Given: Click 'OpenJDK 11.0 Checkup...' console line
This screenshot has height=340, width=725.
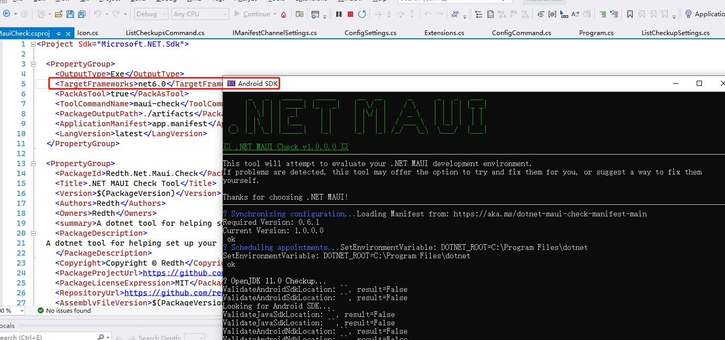Looking at the screenshot, I should [x=274, y=281].
